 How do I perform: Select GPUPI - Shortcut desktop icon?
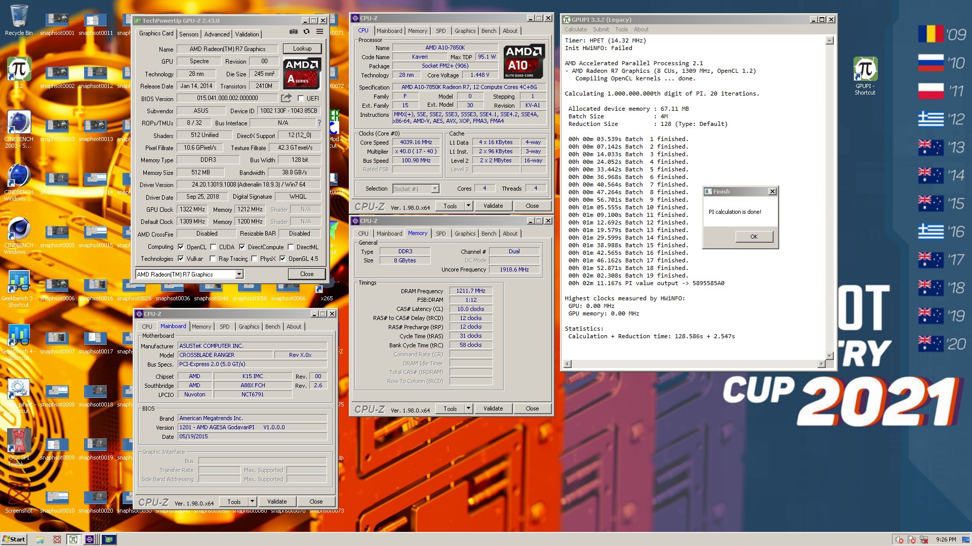tap(865, 76)
